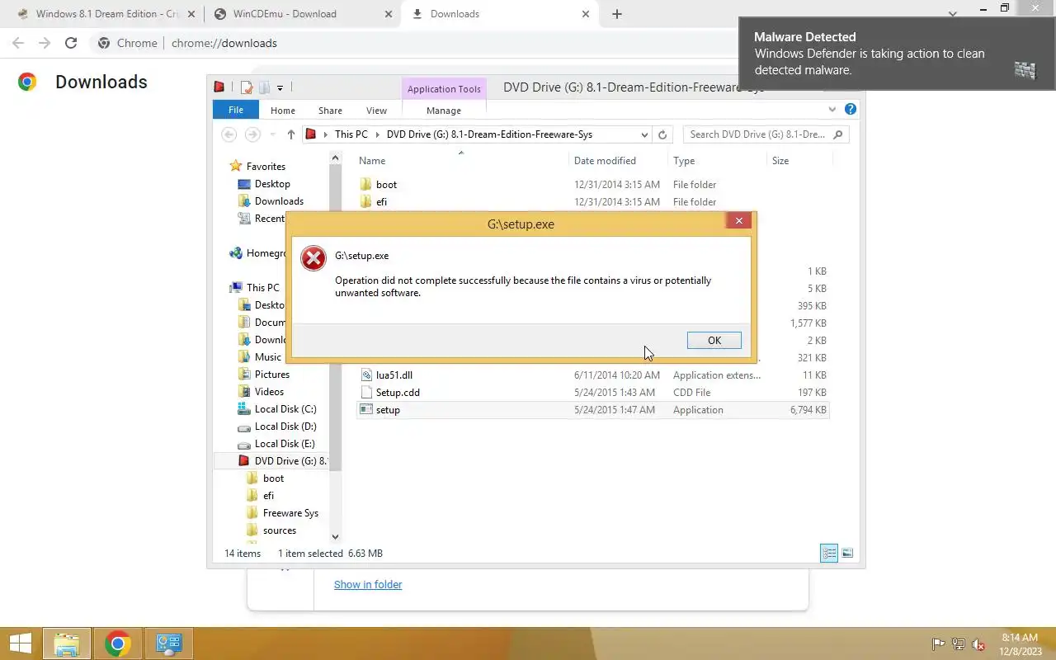The height and width of the screenshot is (660, 1056).
Task: Open Downloads under Favorites
Action: click(279, 201)
